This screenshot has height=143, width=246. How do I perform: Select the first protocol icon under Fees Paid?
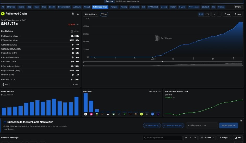(86, 114)
